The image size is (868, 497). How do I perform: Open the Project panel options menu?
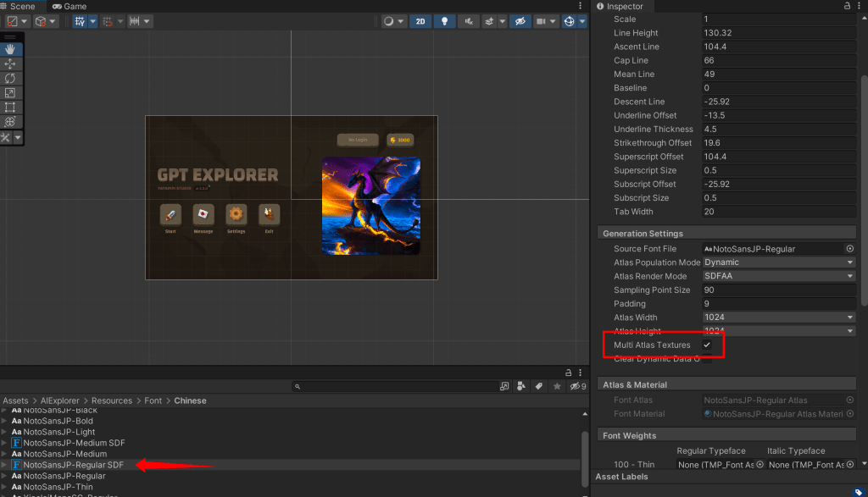[x=580, y=373]
